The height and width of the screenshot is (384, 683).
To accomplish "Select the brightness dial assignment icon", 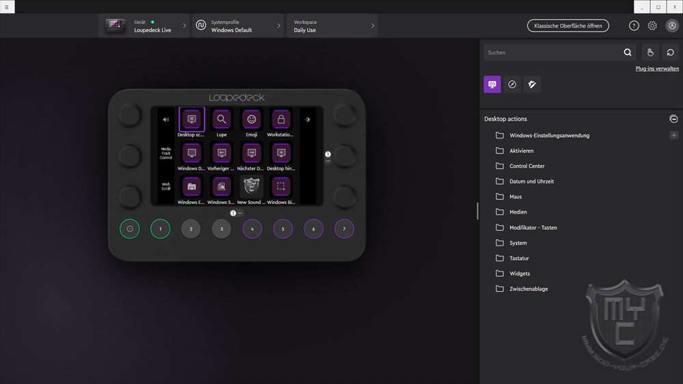I will point(307,119).
